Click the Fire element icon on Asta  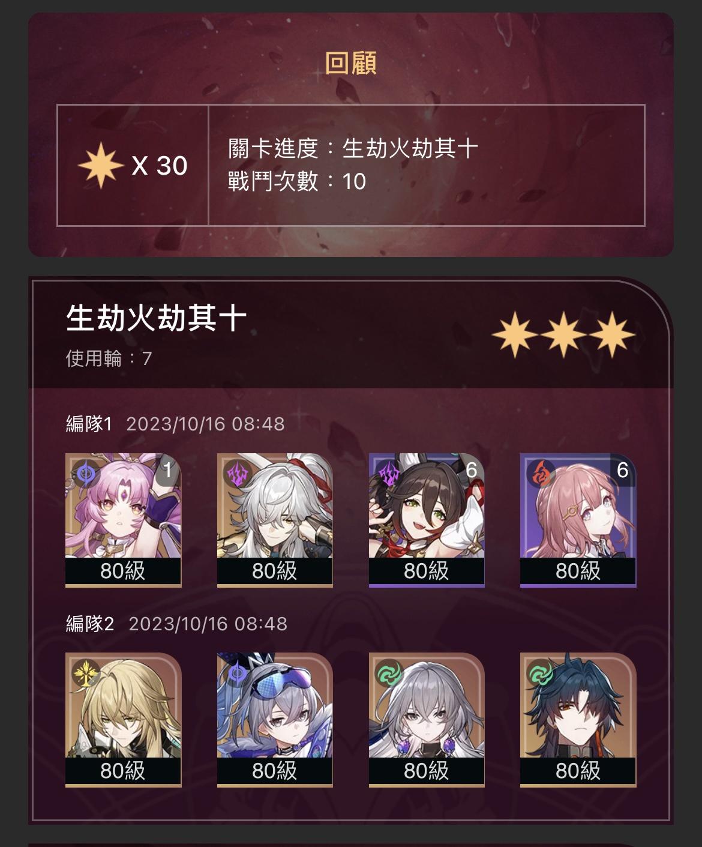click(x=541, y=474)
